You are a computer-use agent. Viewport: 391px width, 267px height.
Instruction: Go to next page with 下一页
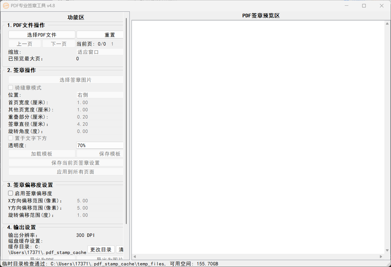tap(59, 44)
